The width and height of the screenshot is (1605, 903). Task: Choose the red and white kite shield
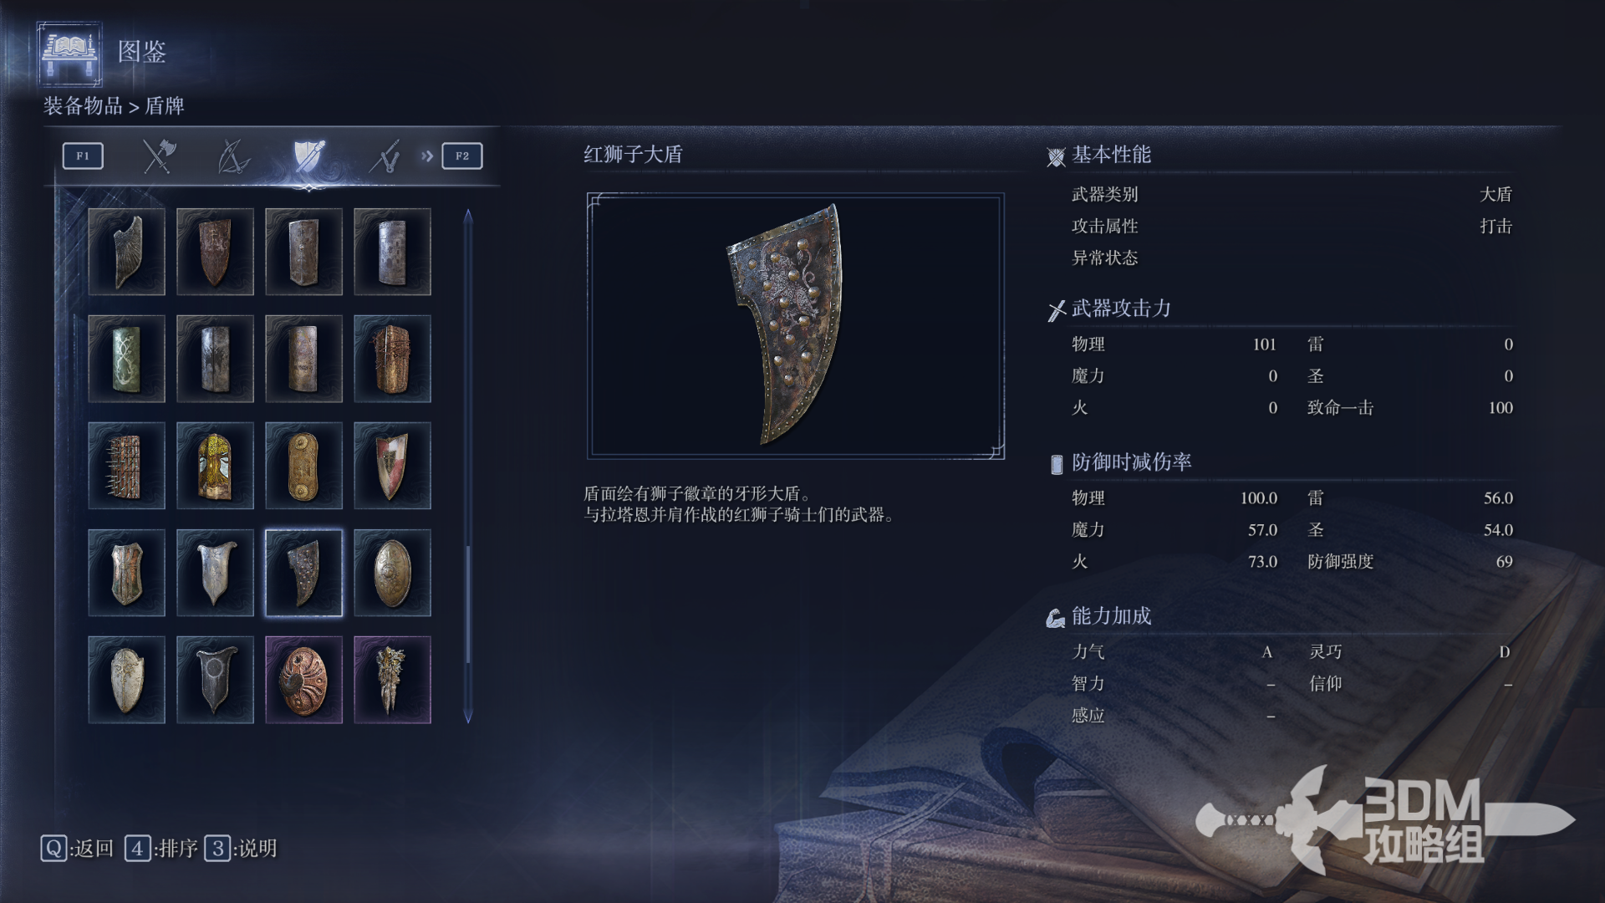[x=392, y=466]
